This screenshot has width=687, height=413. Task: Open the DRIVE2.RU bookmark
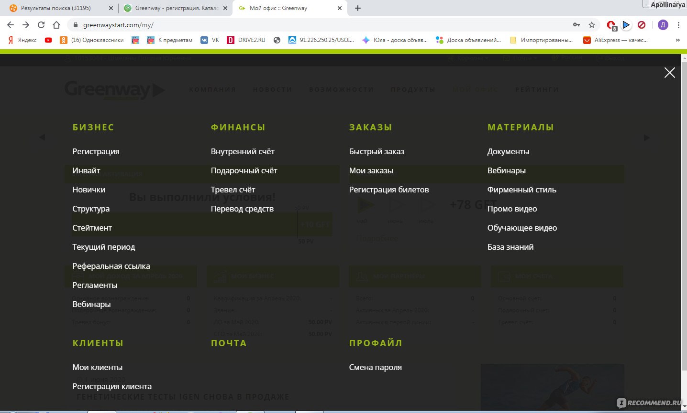246,40
